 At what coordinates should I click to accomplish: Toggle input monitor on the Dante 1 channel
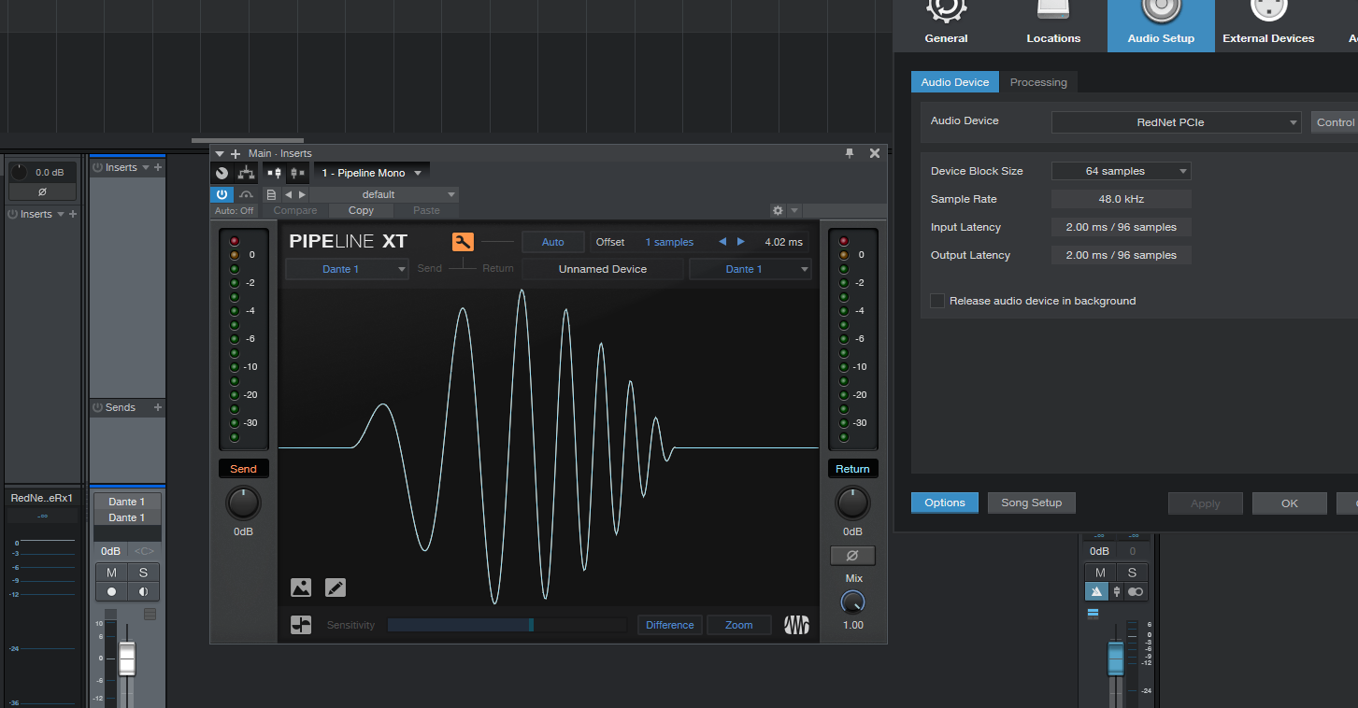143,591
